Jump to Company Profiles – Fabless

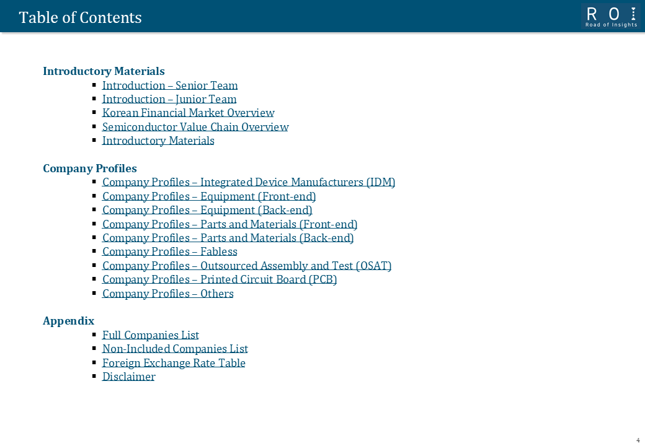click(x=170, y=251)
